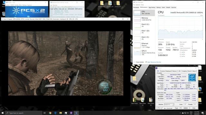Click the Close button in CPU-Z
206x115 pixels.
[194, 108]
